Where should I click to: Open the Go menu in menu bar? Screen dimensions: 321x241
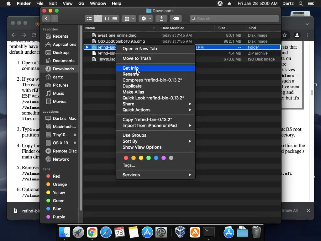click(x=81, y=3)
